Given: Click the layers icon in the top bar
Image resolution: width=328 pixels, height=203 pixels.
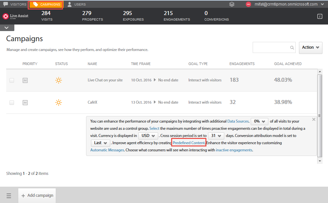Looking at the screenshot, I should [232, 4].
